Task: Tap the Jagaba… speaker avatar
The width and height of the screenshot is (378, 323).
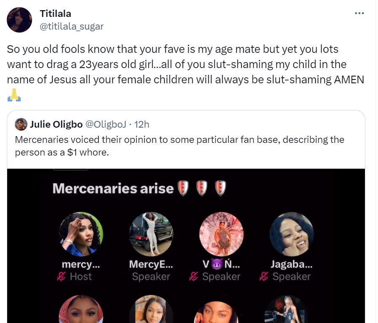Action: tap(292, 234)
